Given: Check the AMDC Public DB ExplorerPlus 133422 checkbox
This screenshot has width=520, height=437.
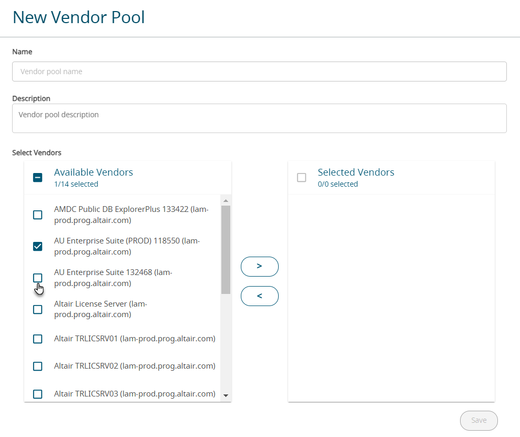Looking at the screenshot, I should pos(38,215).
